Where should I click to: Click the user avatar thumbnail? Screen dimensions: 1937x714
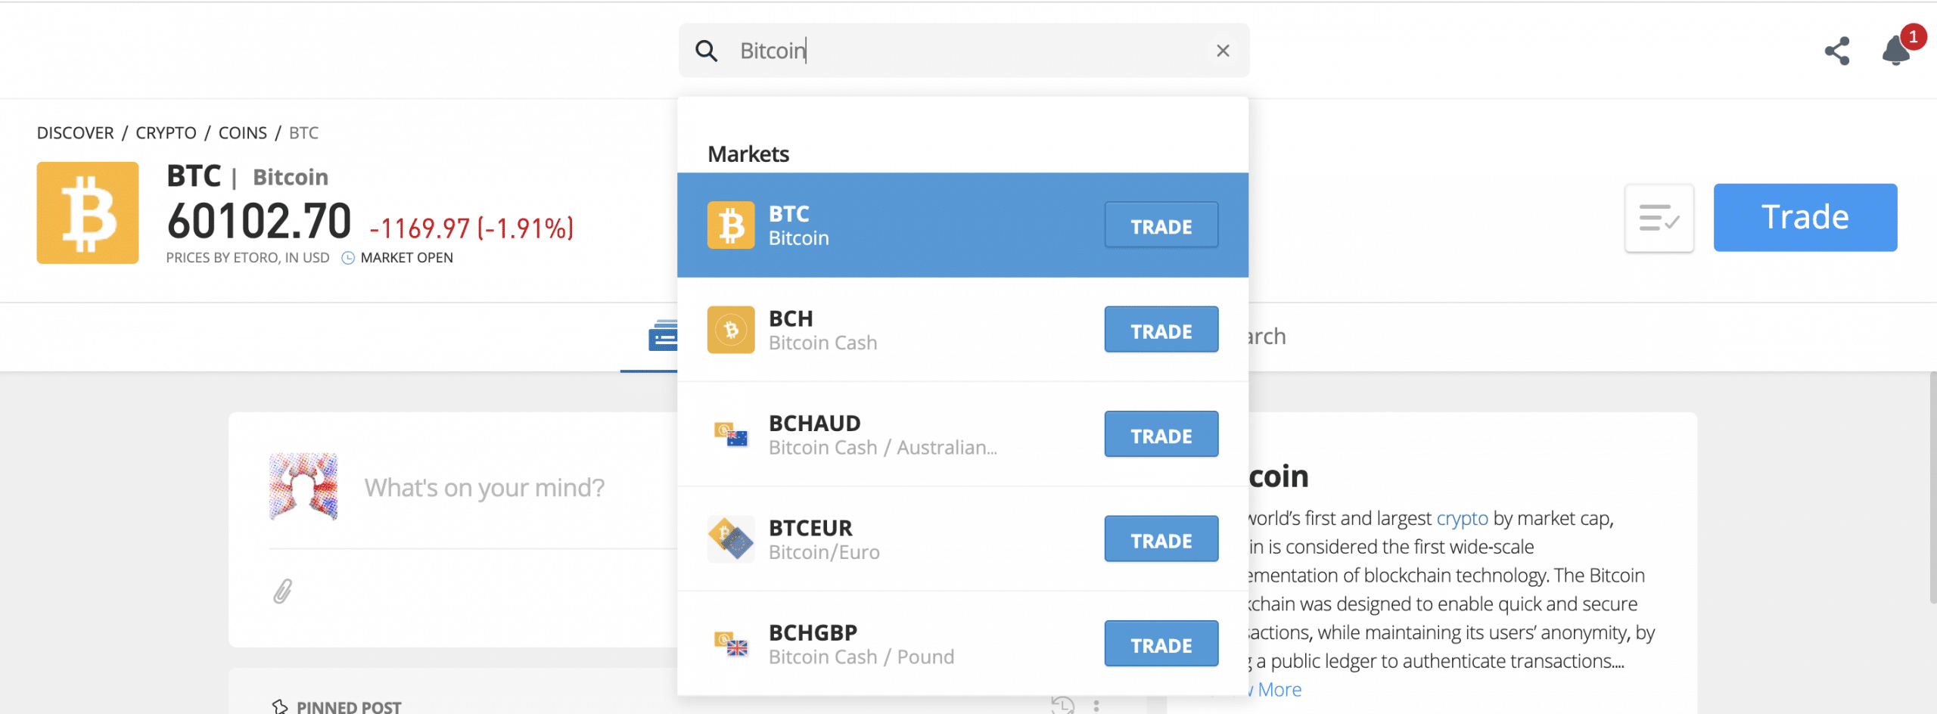pyautogui.click(x=303, y=486)
